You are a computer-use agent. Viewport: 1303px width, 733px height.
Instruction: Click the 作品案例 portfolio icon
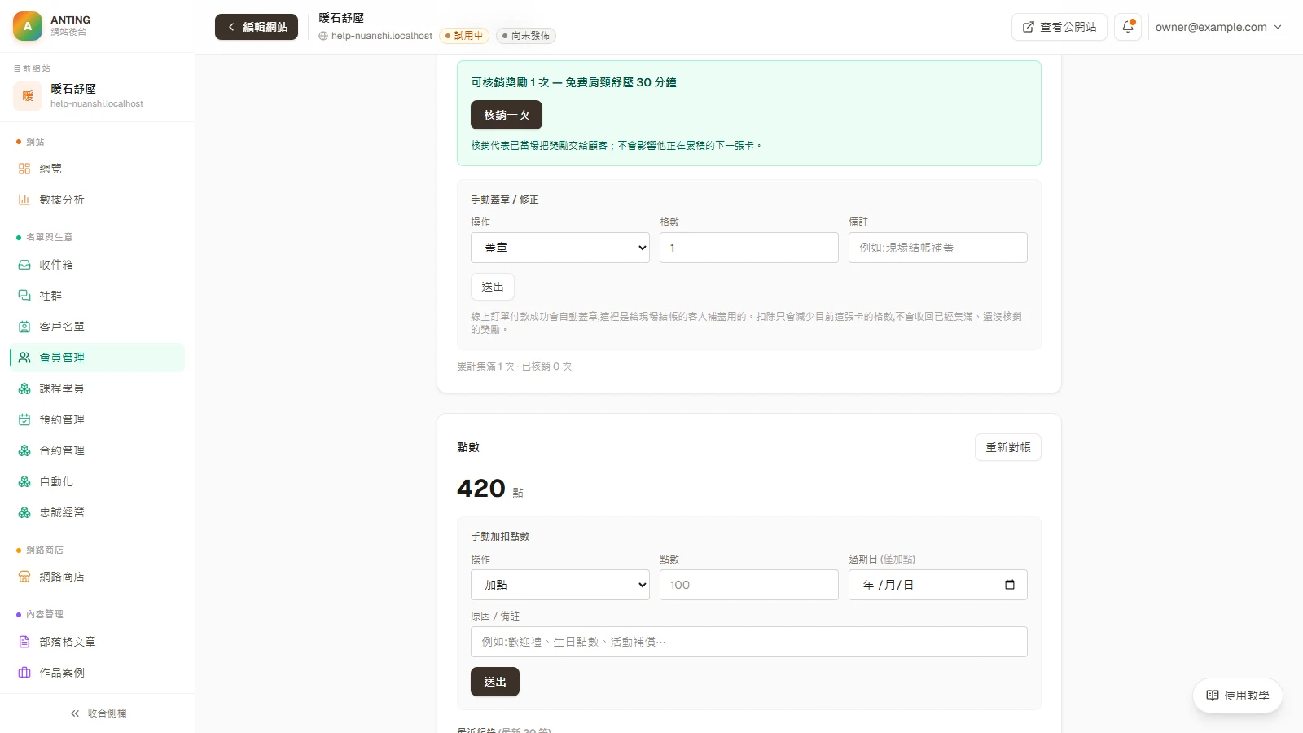click(24, 673)
